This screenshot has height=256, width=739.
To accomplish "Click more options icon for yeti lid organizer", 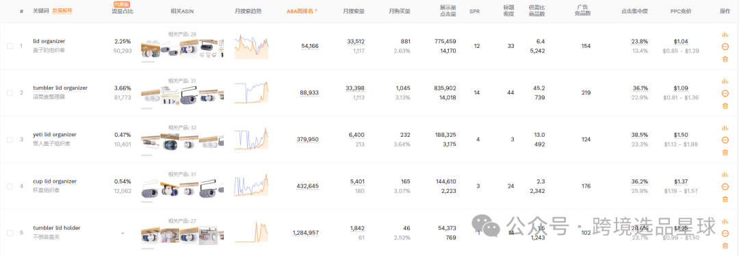I will point(725,140).
